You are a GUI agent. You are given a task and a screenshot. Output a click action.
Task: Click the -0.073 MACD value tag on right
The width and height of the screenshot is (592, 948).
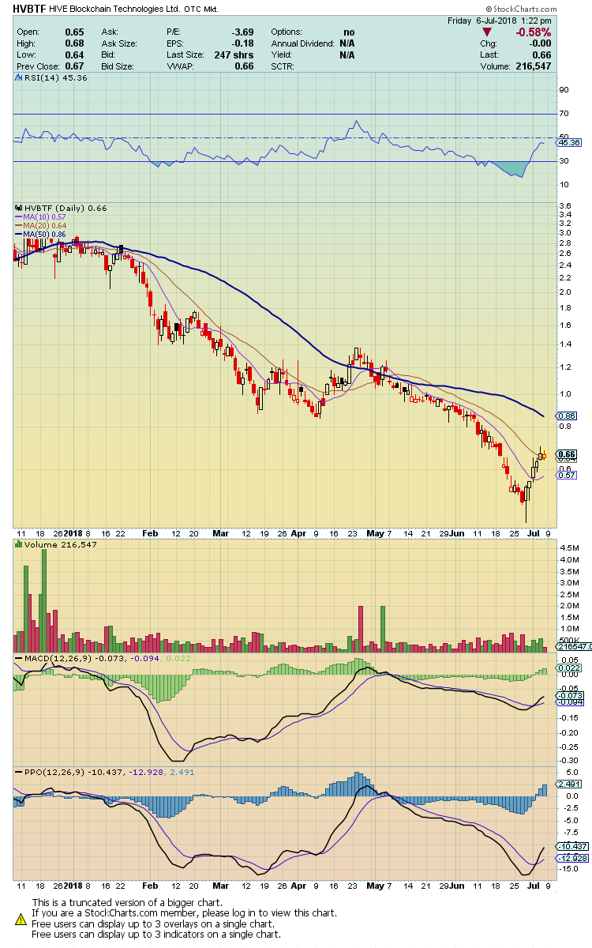point(569,695)
